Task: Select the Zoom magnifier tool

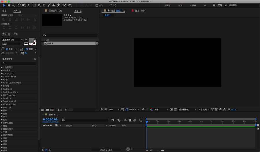Action: pos(13,5)
